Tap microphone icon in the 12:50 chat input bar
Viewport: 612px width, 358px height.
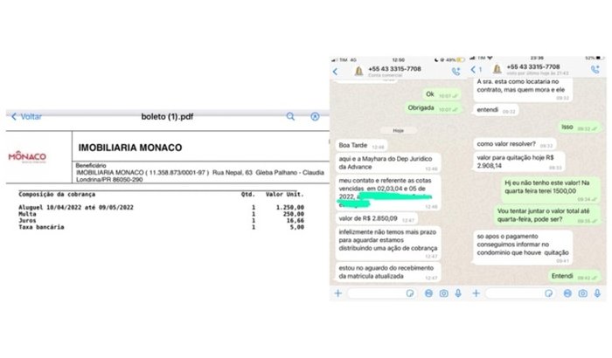coord(459,293)
